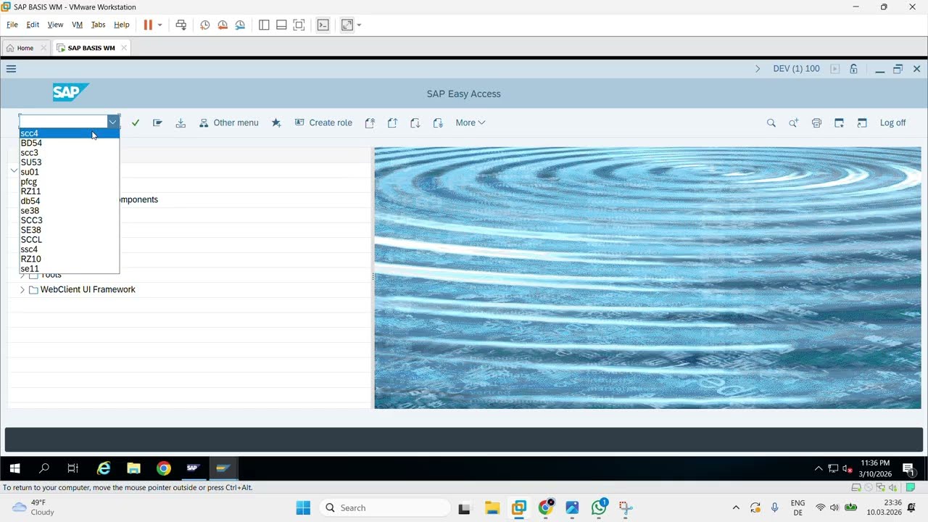Click WhatsApp icon in the host taskbar

[x=599, y=507]
